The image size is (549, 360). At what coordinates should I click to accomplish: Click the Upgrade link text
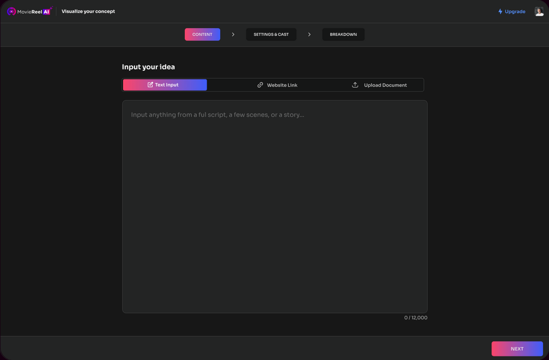[515, 11]
